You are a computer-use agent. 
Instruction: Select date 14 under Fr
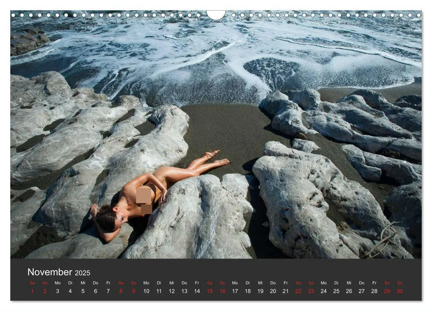pyautogui.click(x=197, y=291)
